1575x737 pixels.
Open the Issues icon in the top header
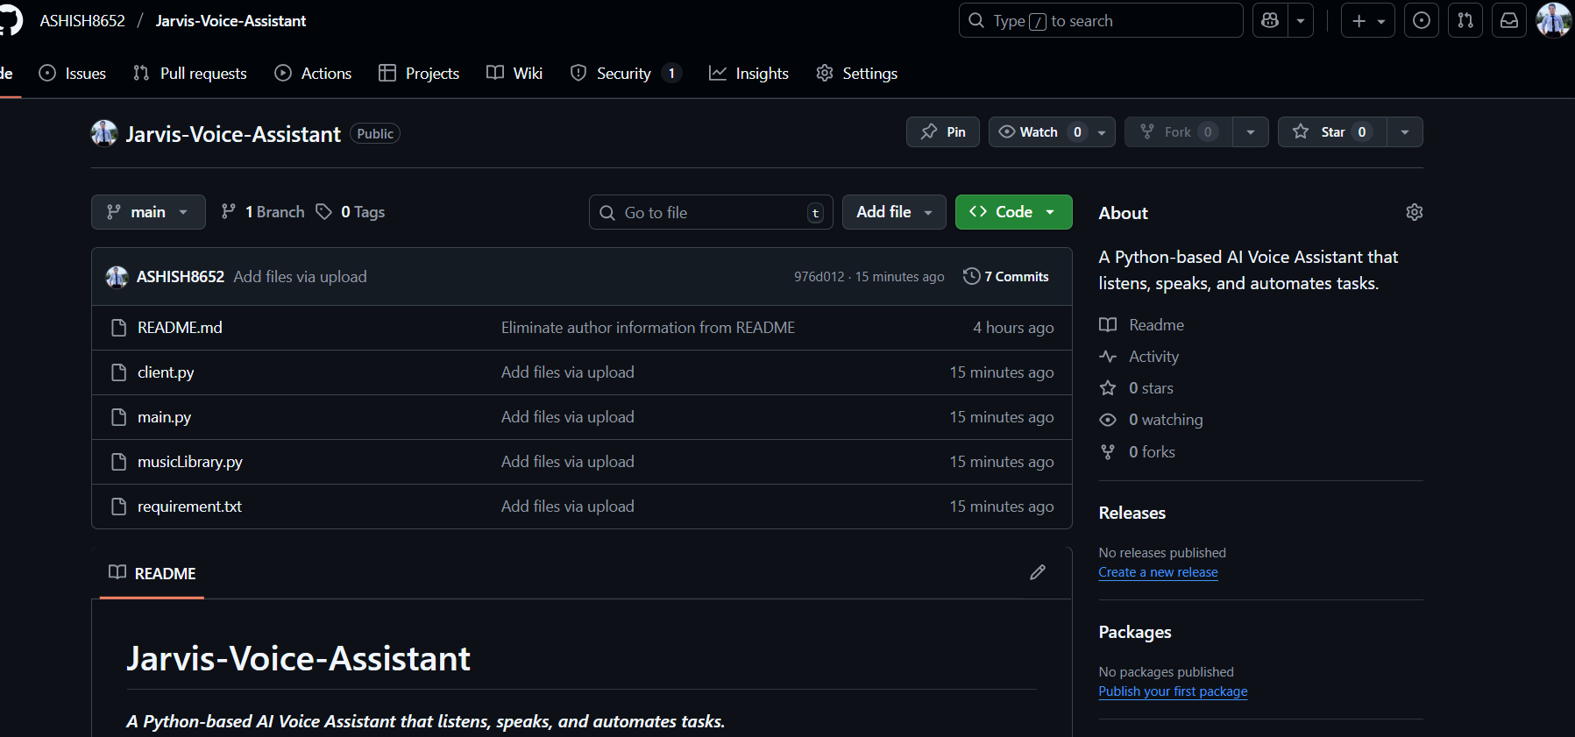tap(1422, 20)
